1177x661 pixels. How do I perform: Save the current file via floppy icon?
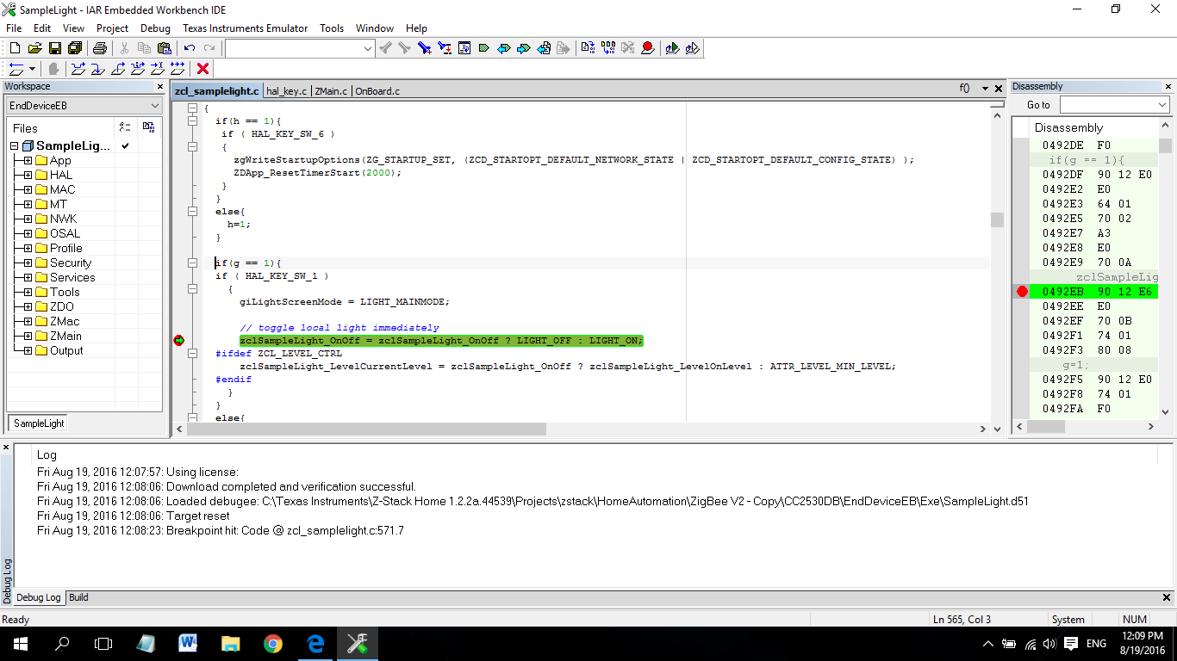[x=54, y=48]
